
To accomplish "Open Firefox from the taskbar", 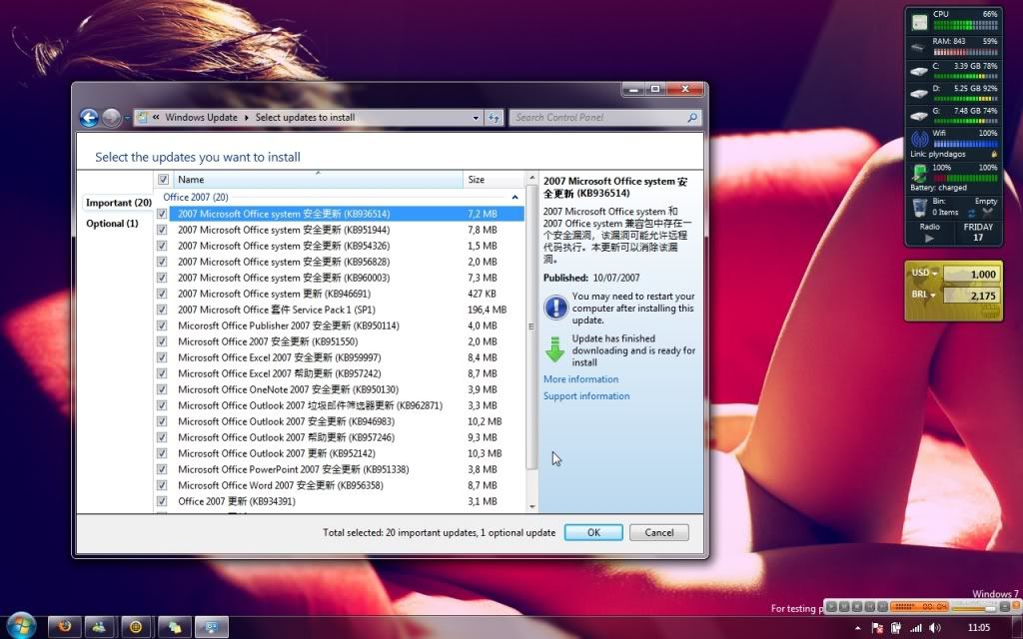I will click(x=64, y=627).
